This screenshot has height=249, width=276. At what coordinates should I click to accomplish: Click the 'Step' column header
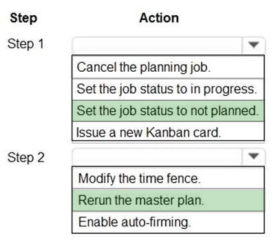coord(23,18)
